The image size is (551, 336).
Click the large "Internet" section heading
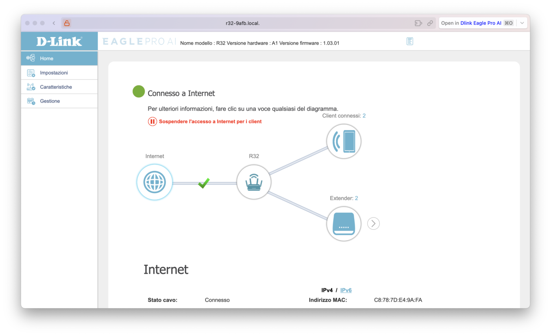[166, 269]
